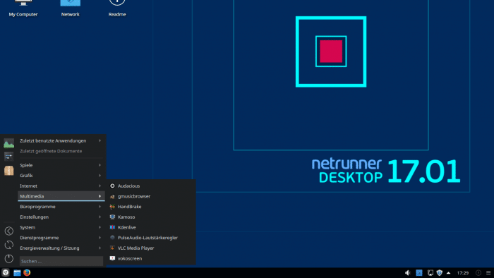This screenshot has width=494, height=278.
Task: Launch Audacious from the Multimedia submenu
Action: (151, 186)
